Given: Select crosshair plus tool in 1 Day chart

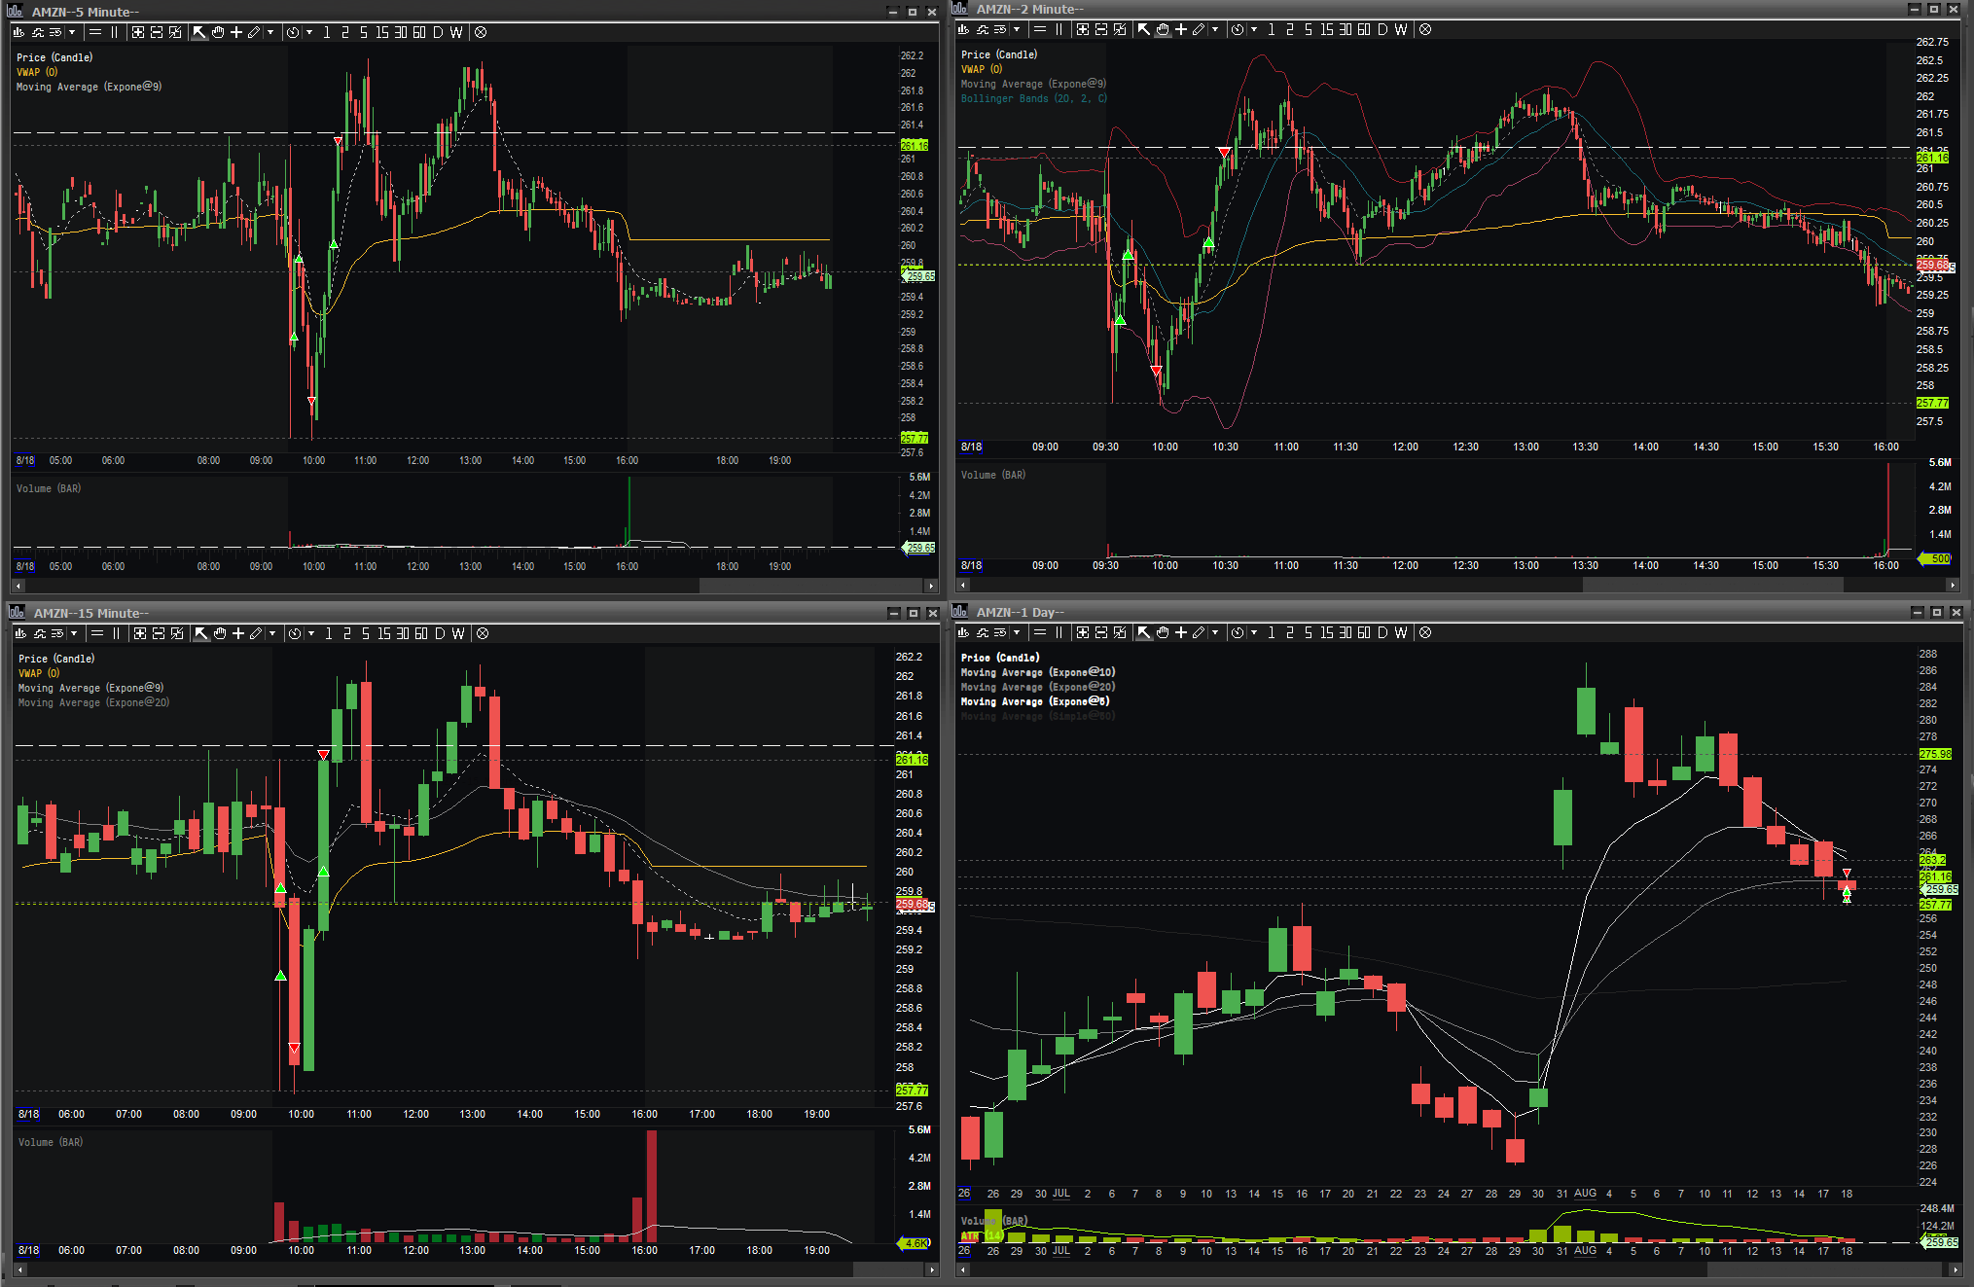Looking at the screenshot, I should tap(1181, 632).
